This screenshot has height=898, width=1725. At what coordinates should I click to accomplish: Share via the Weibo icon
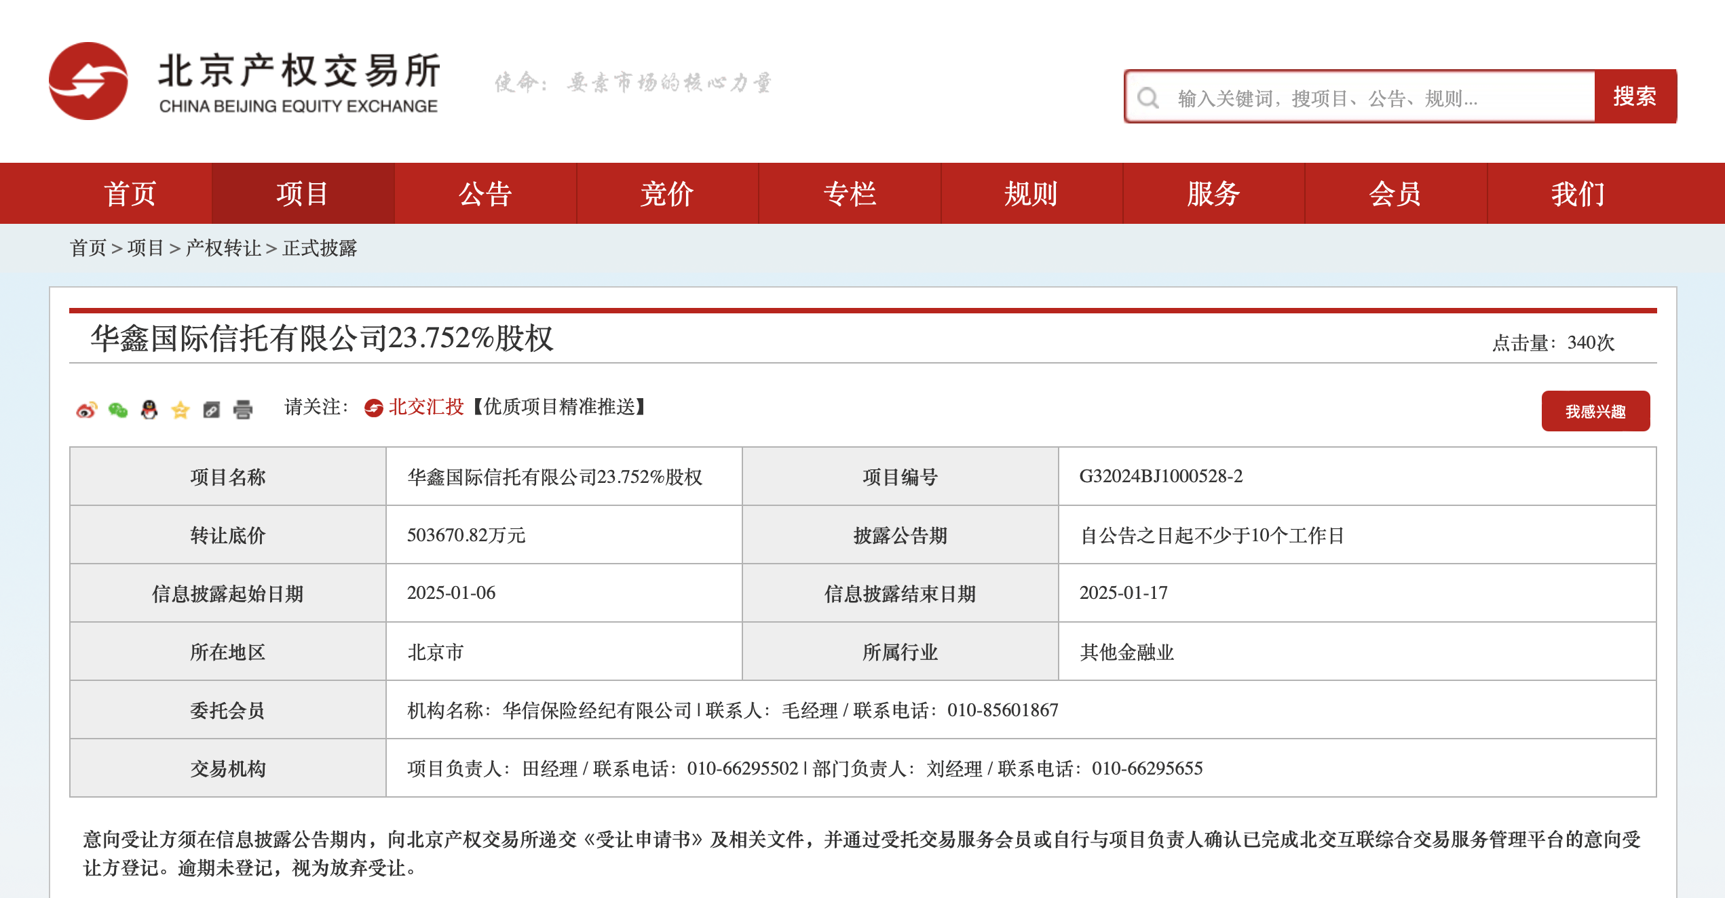click(x=87, y=410)
